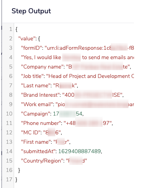Click the "Campaign" key on line 10
The image size is (141, 188).
(x=36, y=114)
